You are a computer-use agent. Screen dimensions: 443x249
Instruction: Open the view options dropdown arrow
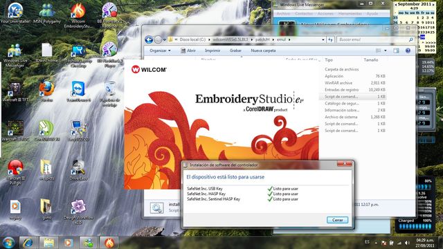pyautogui.click(x=386, y=50)
